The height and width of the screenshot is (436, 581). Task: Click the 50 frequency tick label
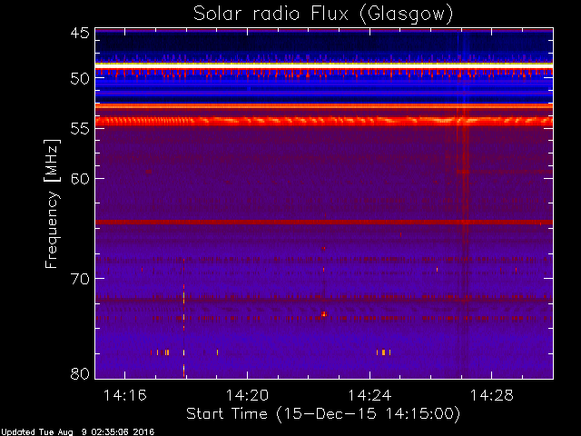pos(80,79)
